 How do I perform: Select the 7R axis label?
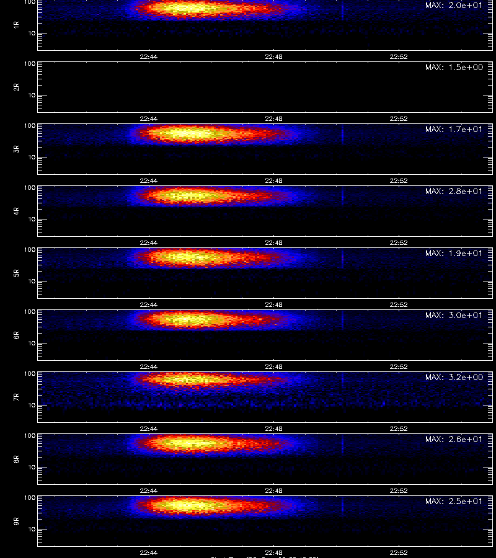16,397
